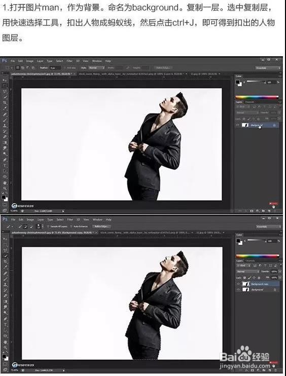
Task: Select Crop tool in lower Photoshop window
Action: pyautogui.click(x=5, y=261)
